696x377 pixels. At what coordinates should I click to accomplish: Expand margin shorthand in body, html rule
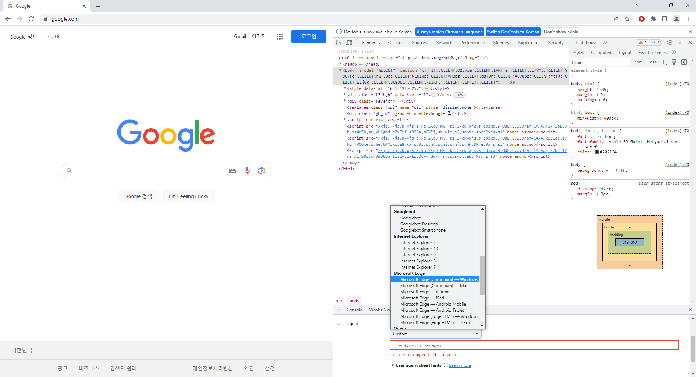point(597,95)
